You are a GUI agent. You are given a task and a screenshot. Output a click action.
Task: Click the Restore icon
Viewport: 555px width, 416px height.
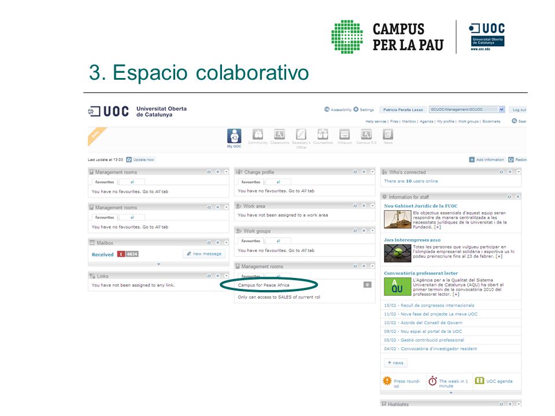[510, 159]
